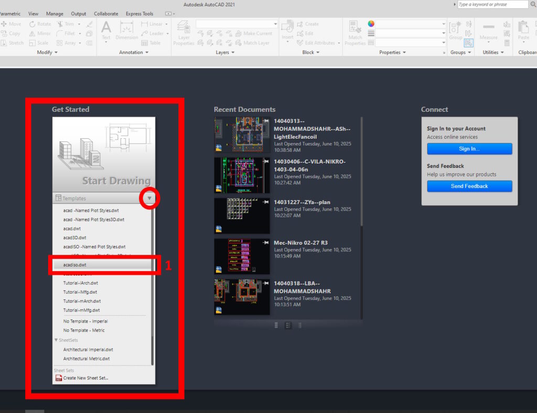
Task: Click Make Current in the Layers panel
Action: pos(253,34)
